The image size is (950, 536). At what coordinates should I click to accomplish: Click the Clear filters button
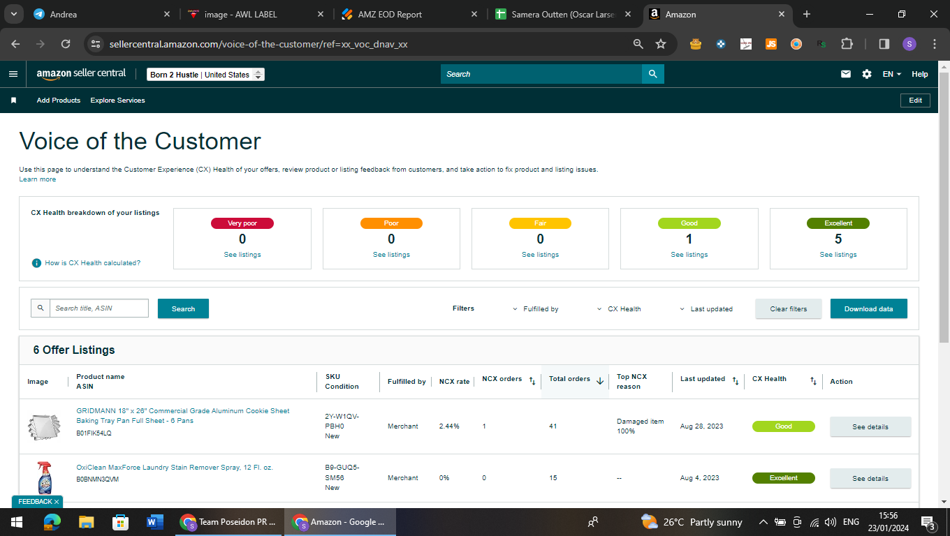[x=789, y=308]
